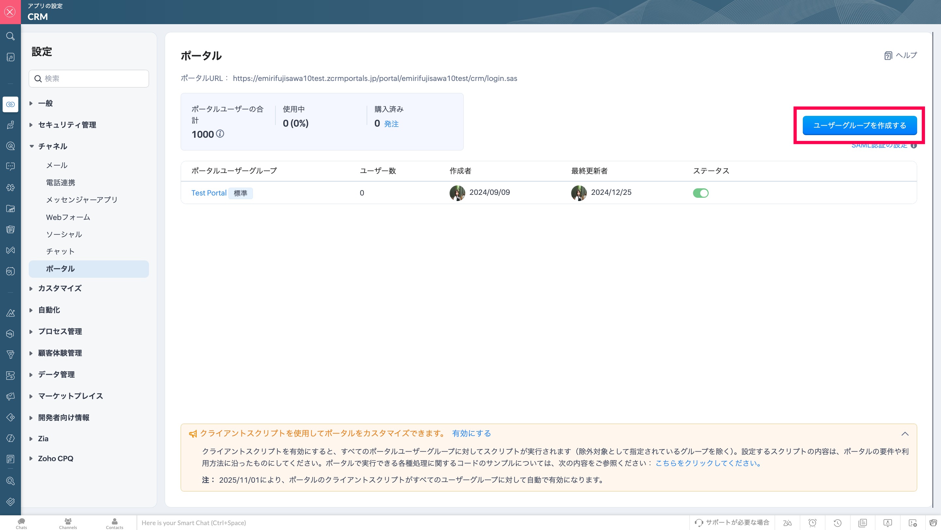Screen dimensions: 941x530
Task: Open Channels in the bottom bar
Action: tap(68, 523)
